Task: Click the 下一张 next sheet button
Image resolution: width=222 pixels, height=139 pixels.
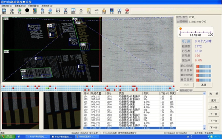Action: (213, 114)
